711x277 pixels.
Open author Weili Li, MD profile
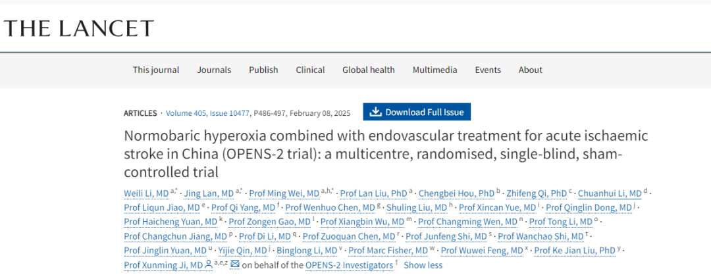click(146, 193)
